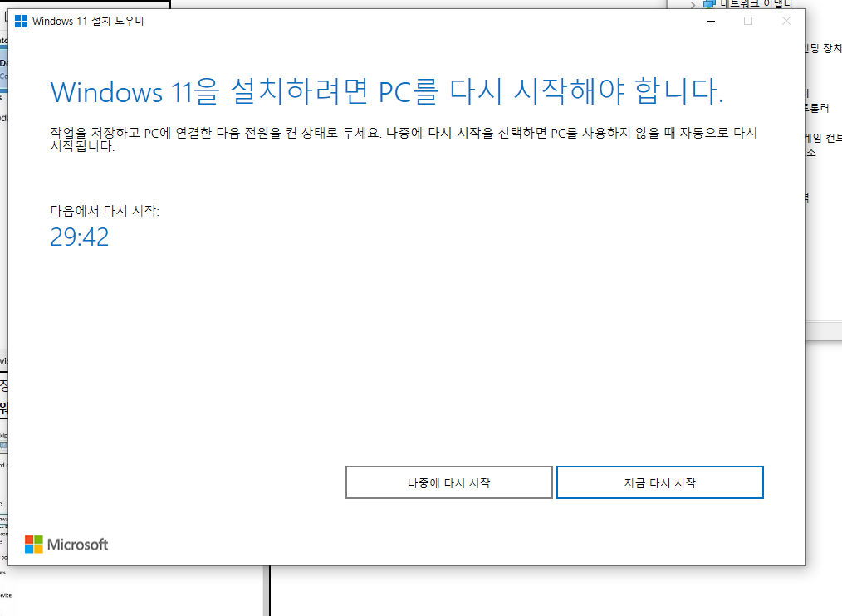Click the Windows logo in title bar
This screenshot has width=842, height=616.
(x=21, y=21)
